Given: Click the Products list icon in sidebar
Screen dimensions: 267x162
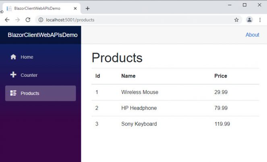Looking at the screenshot, I should tap(13, 93).
